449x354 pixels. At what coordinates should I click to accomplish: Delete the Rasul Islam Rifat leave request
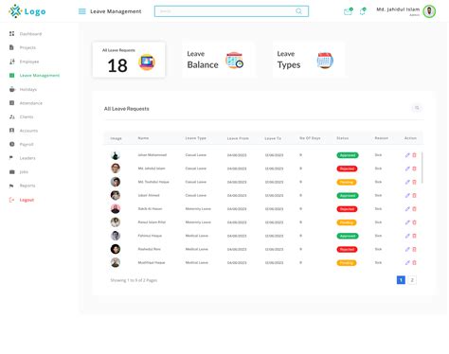click(415, 222)
